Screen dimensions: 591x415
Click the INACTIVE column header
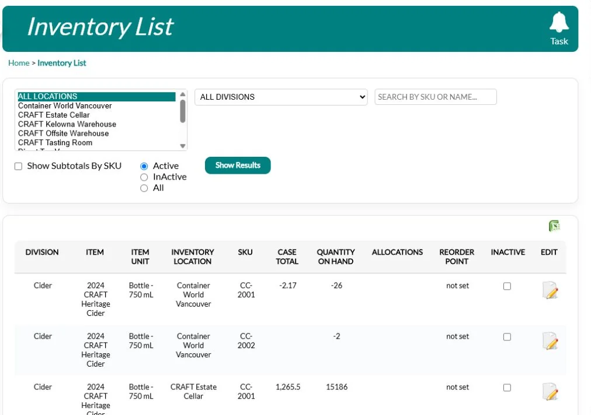(x=507, y=252)
